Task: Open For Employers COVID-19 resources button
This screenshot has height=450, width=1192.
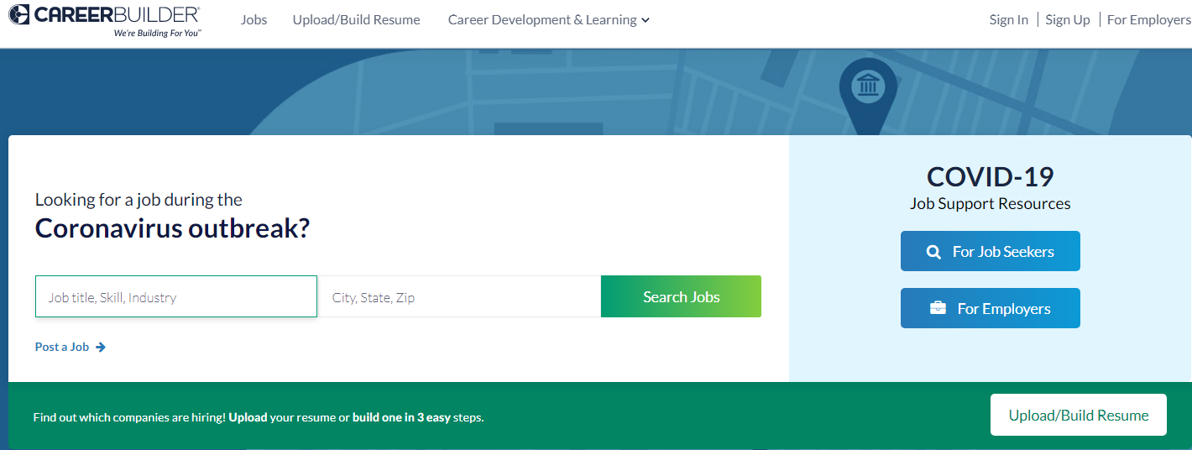Action: (990, 308)
